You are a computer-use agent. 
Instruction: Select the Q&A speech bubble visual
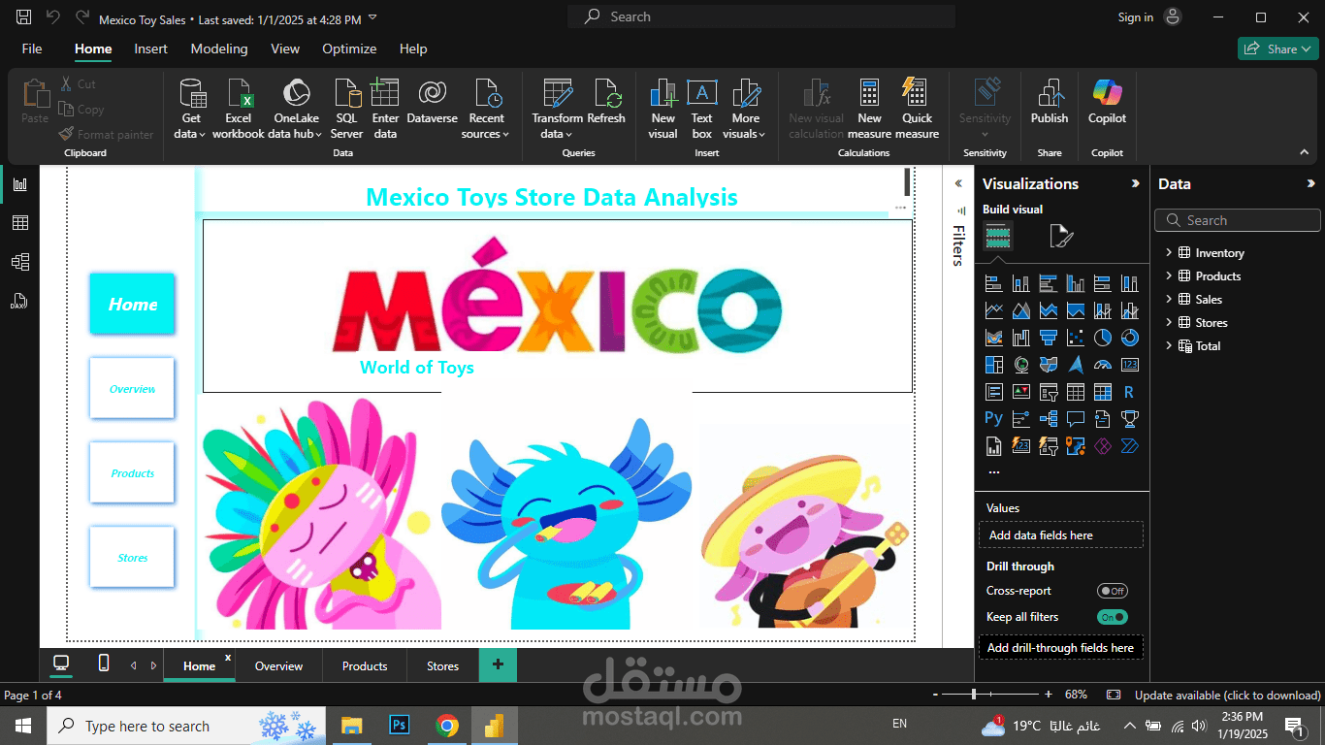[x=1075, y=419]
